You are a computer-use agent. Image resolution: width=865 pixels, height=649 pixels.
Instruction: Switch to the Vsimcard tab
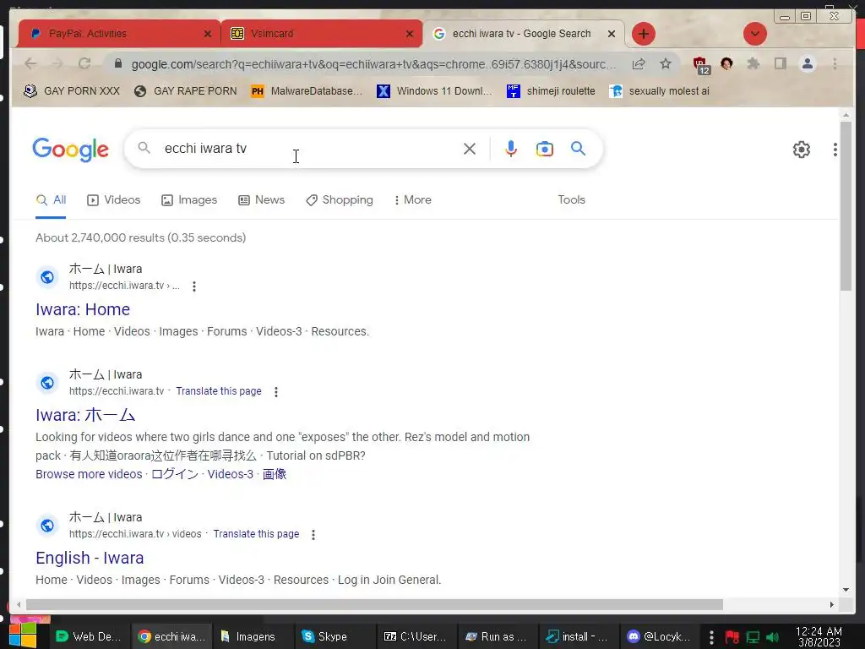[x=322, y=34]
